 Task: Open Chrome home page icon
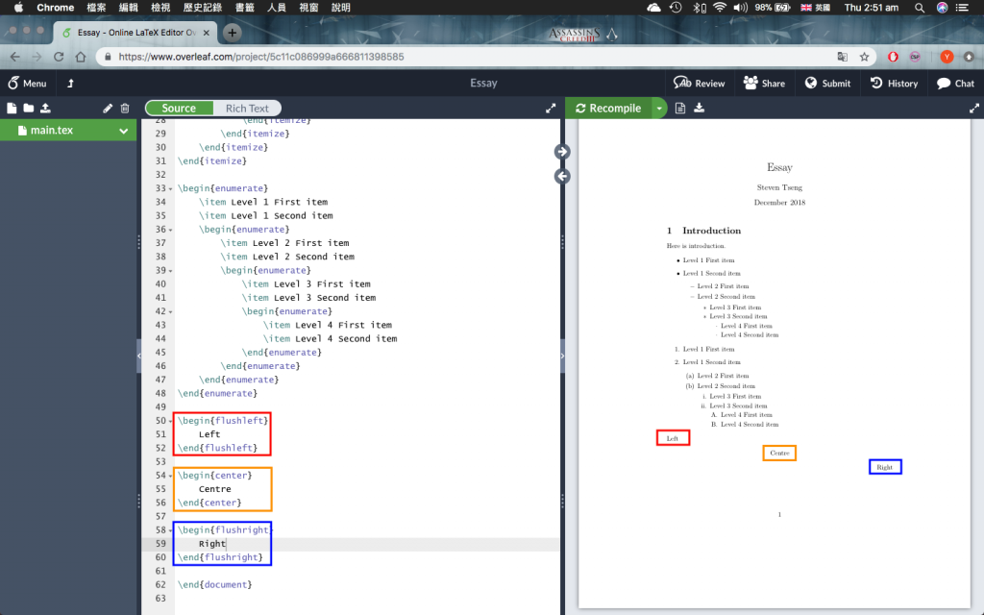[81, 57]
